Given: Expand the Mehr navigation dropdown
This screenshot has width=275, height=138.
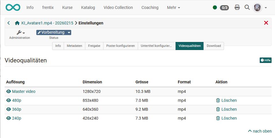Looking at the screenshot, I should click(174, 7).
